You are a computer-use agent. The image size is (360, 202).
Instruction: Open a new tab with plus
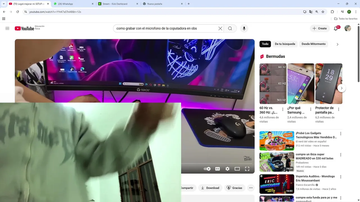coord(188,4)
